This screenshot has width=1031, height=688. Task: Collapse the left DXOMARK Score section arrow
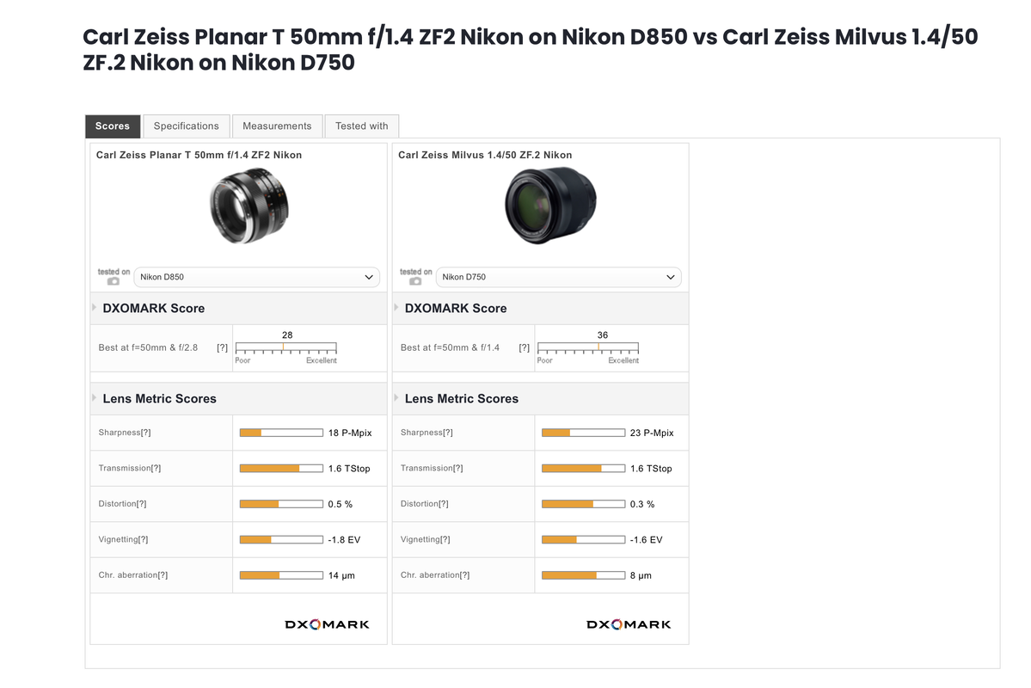[94, 307]
